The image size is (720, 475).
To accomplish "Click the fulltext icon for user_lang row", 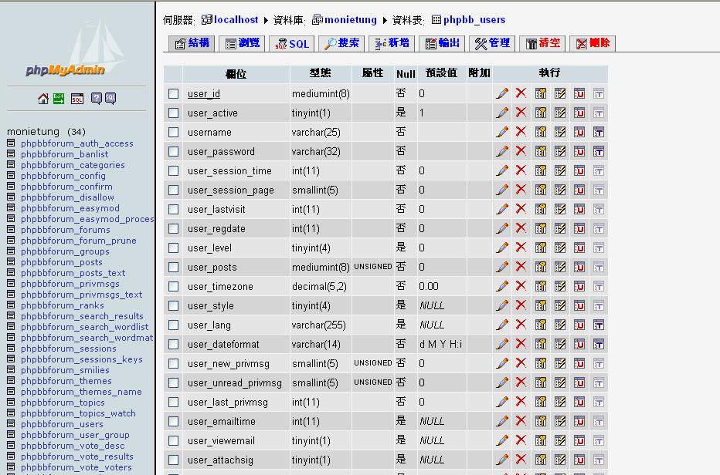I will click(x=599, y=325).
